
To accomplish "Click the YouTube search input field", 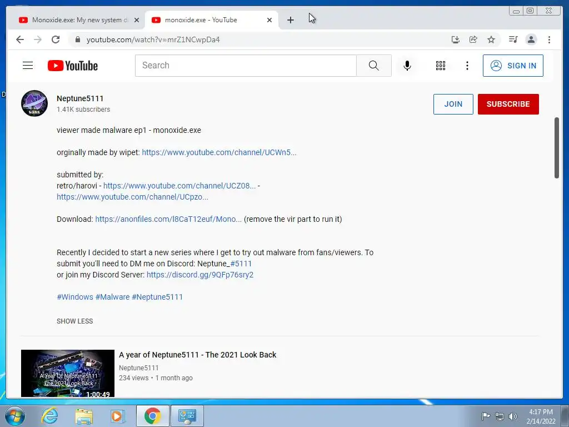I will point(246,66).
